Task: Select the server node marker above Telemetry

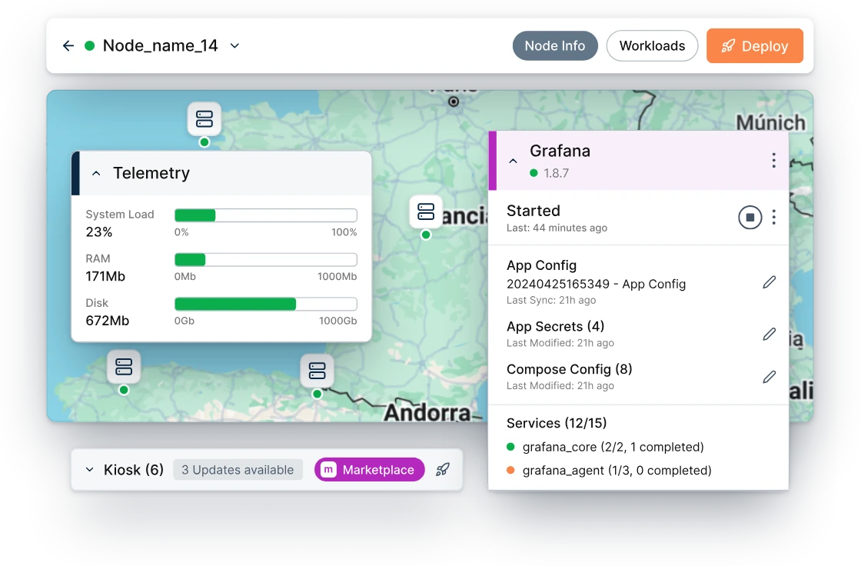Action: [x=204, y=118]
